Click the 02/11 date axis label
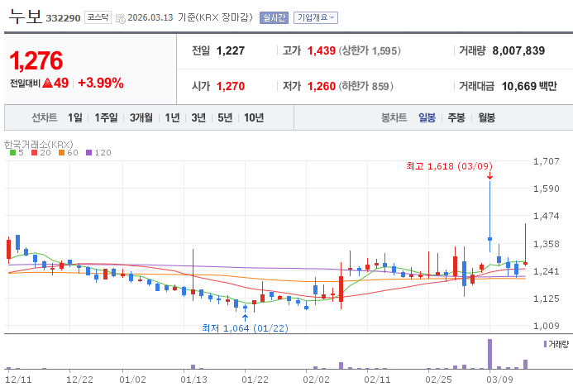Viewport: 573px width, 387px height. coord(377,380)
